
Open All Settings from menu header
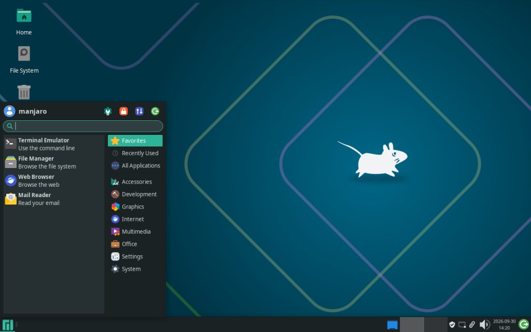point(108,111)
